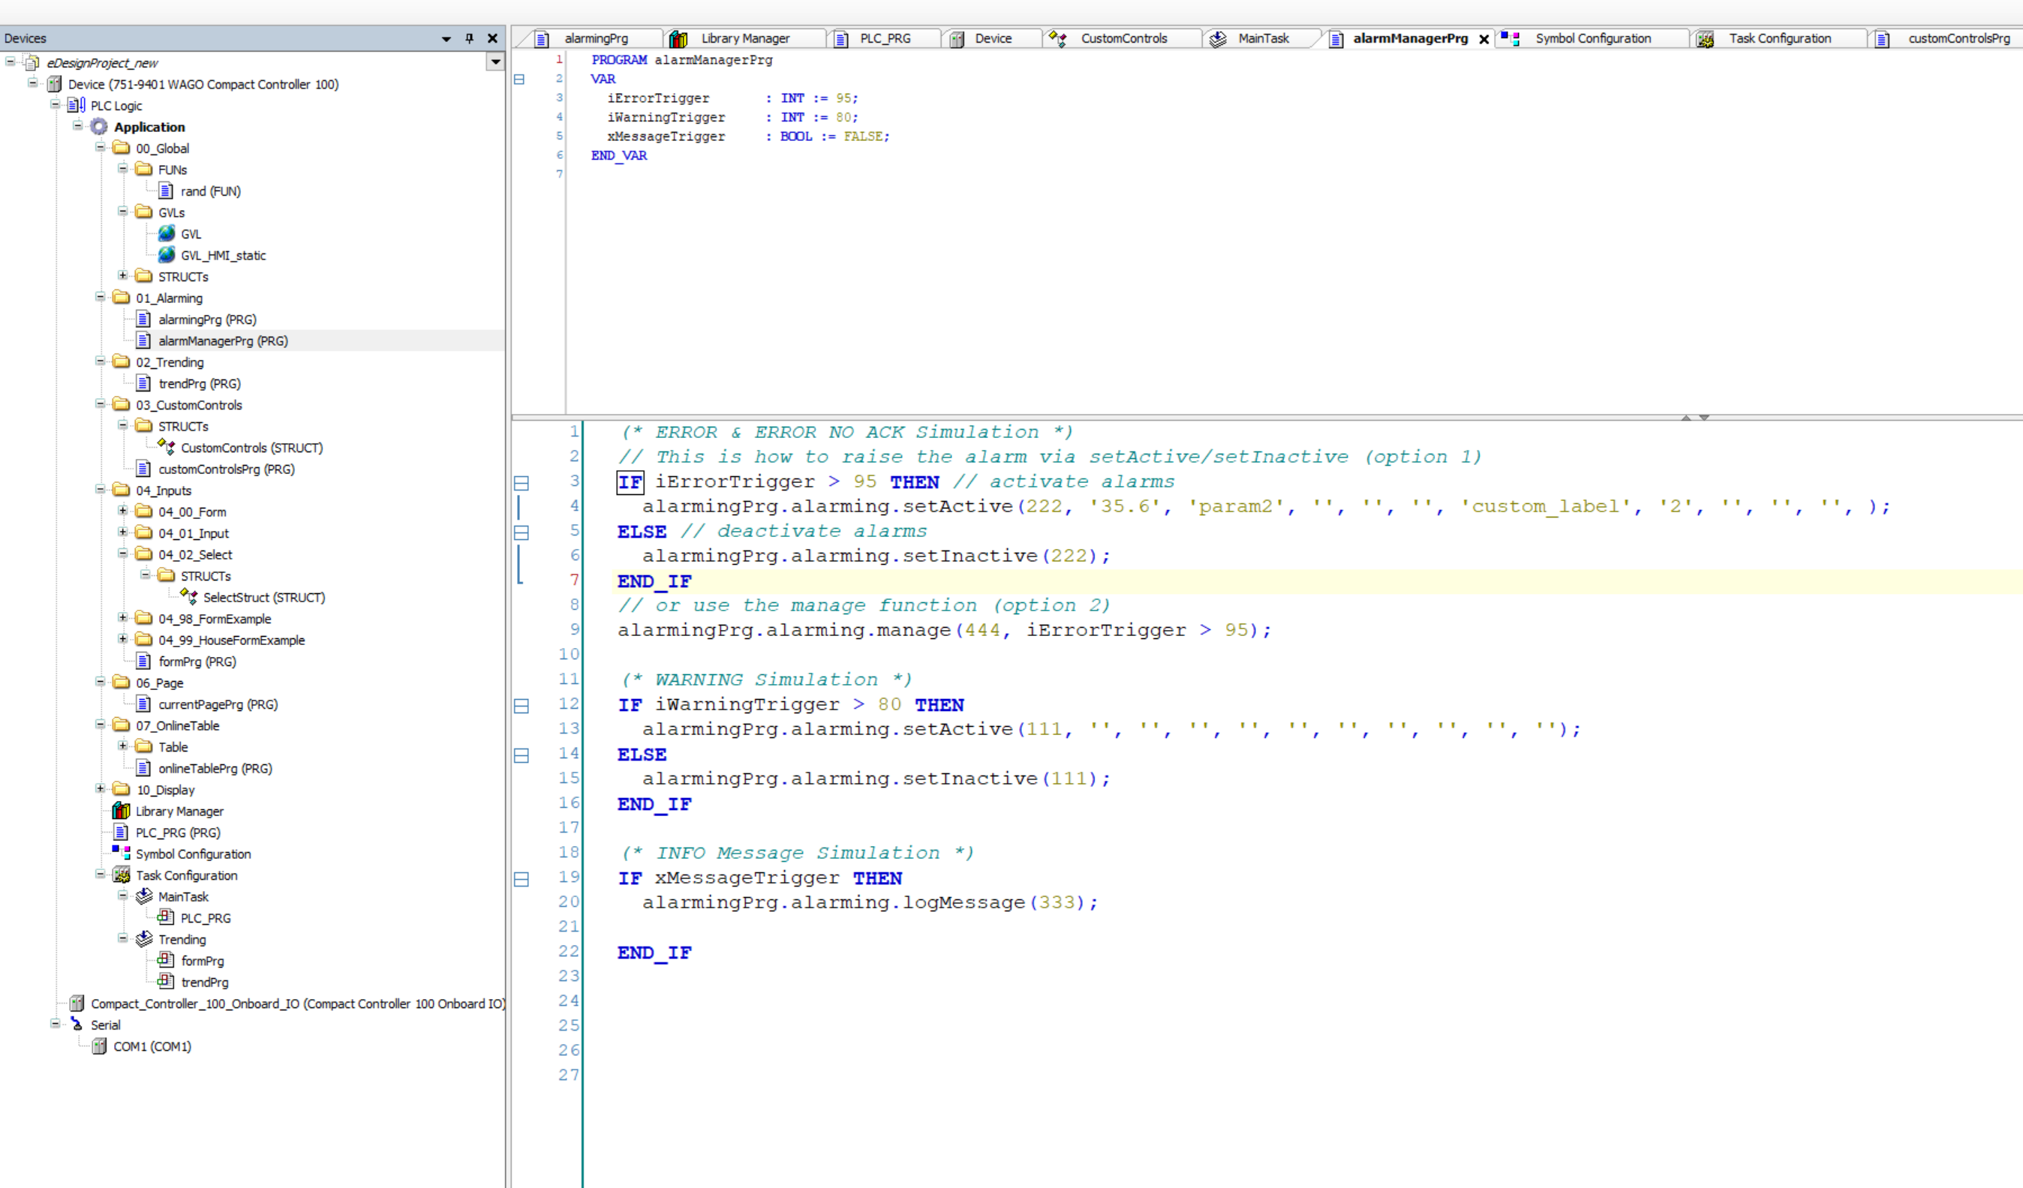This screenshot has width=2023, height=1188.
Task: Click the Task Configuration icon in tree
Action: [122, 874]
